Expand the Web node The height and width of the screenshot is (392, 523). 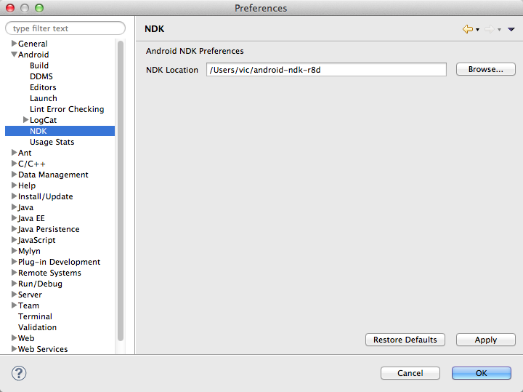tap(14, 338)
